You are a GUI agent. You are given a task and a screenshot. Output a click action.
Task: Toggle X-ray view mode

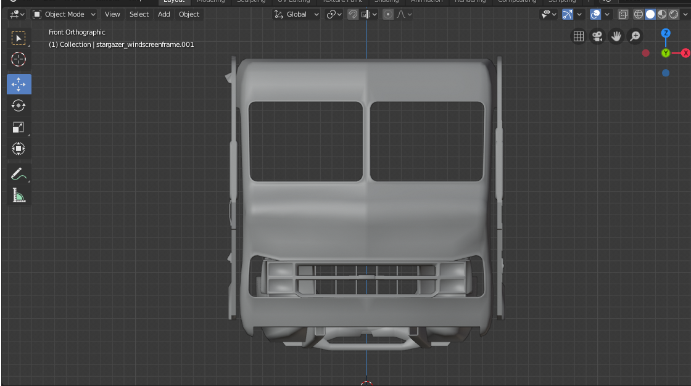click(x=623, y=14)
